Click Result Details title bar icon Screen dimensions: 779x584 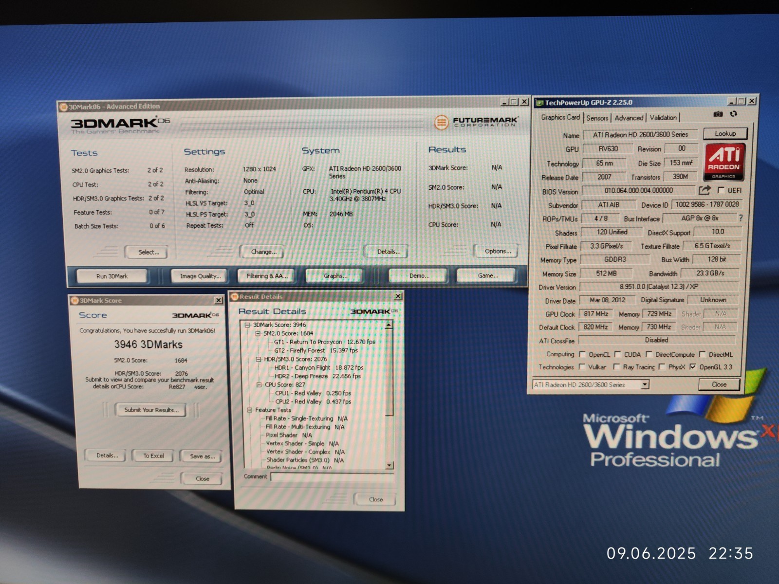234,296
